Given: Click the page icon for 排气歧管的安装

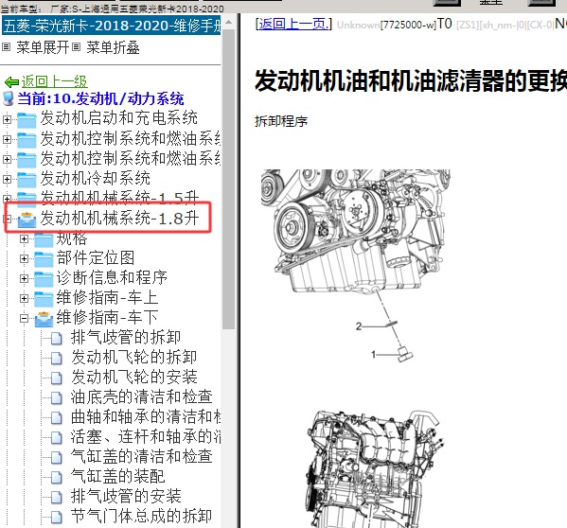Looking at the screenshot, I should [57, 498].
